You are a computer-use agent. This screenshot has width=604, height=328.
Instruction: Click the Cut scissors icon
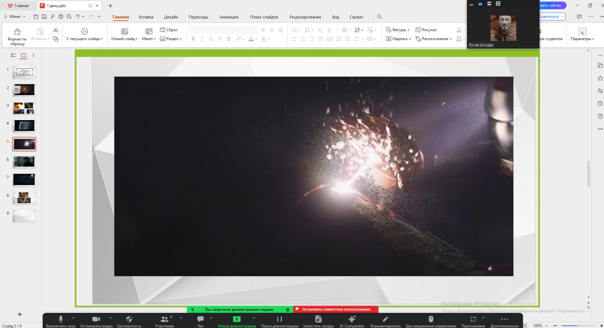55,30
